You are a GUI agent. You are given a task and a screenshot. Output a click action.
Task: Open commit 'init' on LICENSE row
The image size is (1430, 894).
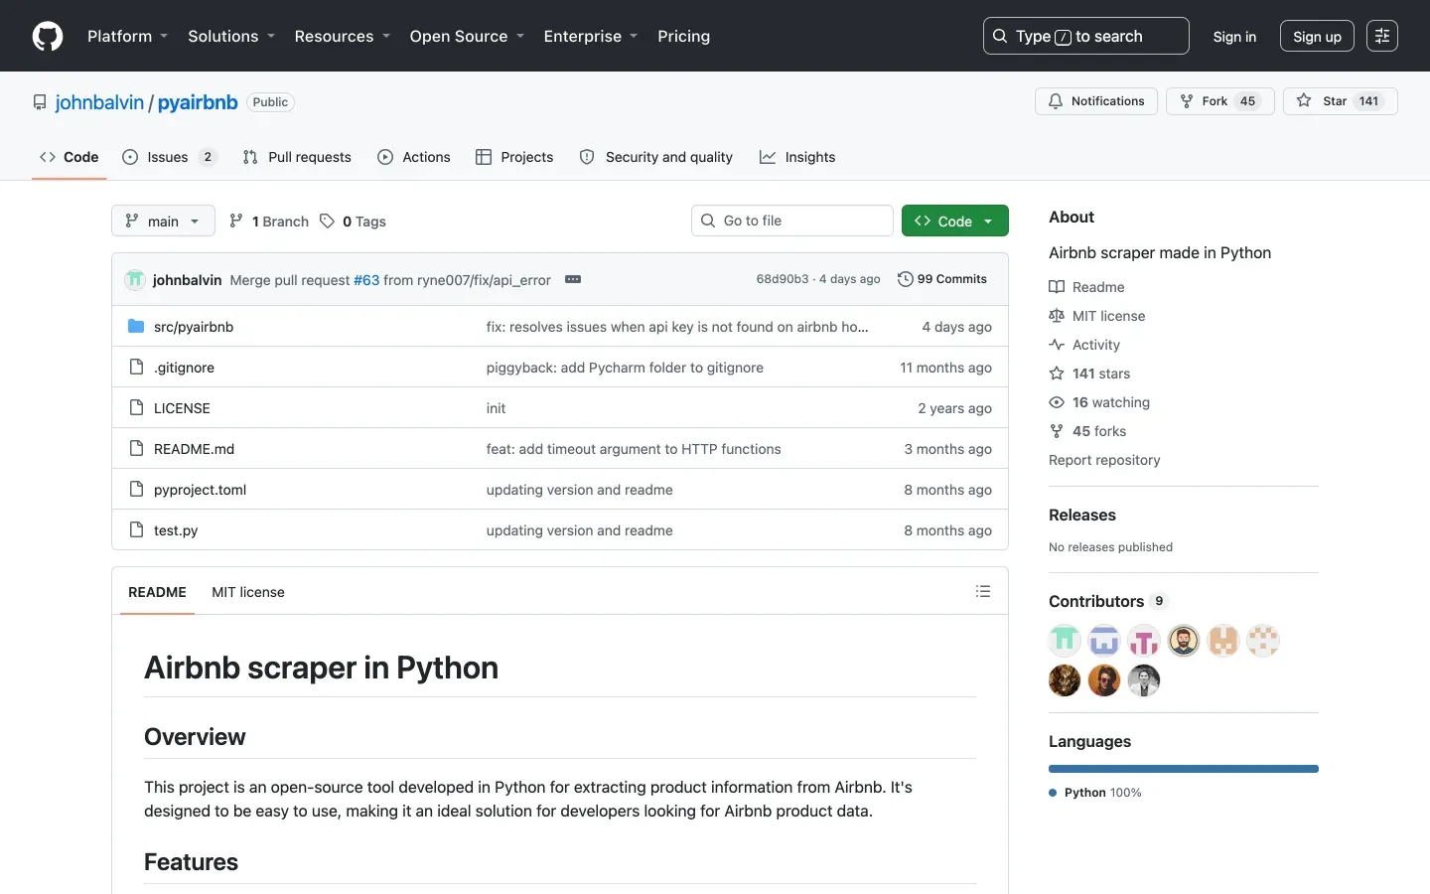click(496, 408)
